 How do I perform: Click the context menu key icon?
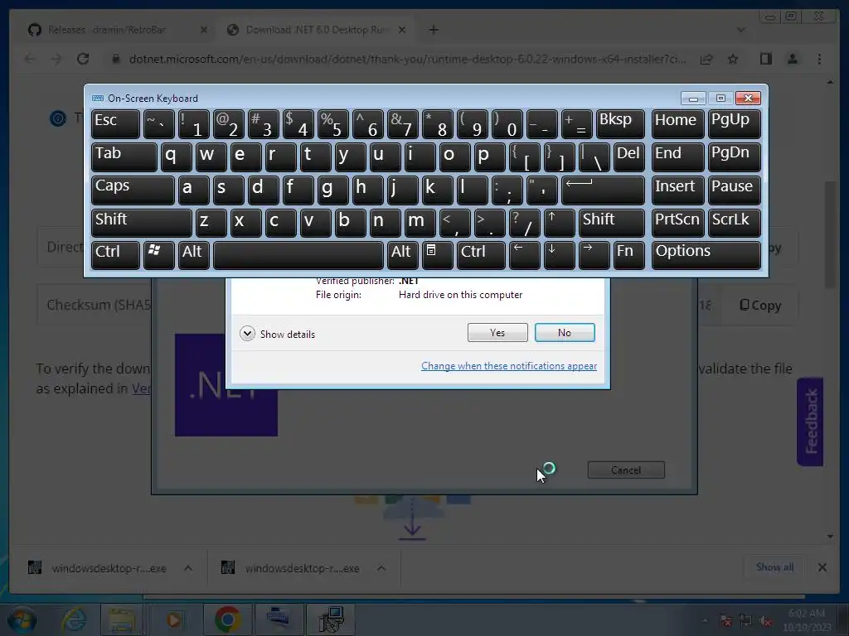coord(438,255)
